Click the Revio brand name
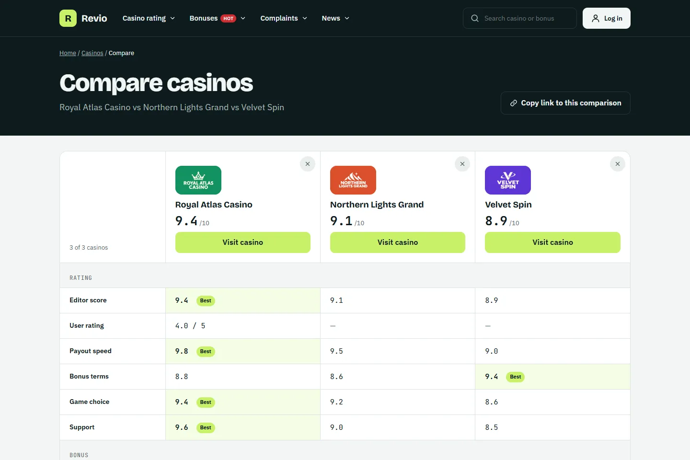This screenshot has width=690, height=460. [x=94, y=18]
